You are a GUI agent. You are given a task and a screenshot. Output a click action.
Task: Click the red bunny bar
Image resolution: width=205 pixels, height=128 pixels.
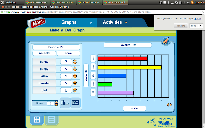[x=123, y=59]
